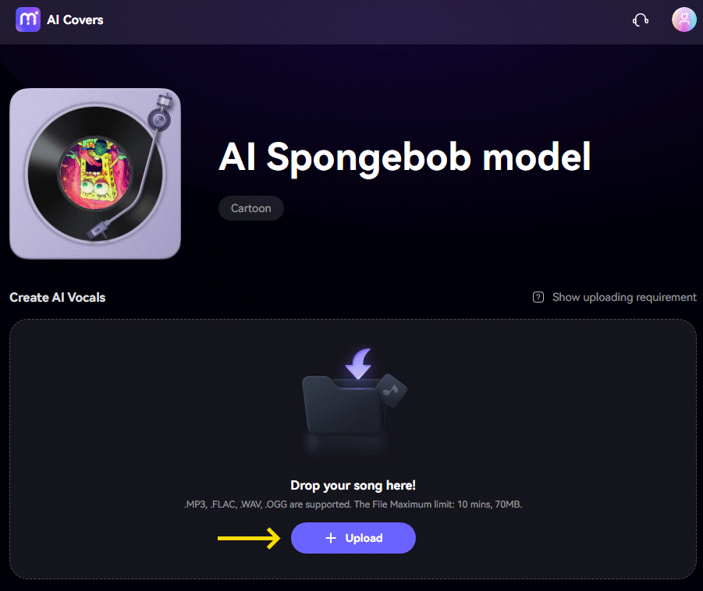This screenshot has width=703, height=591.
Task: Click "Drop your song here!" text
Action: tap(353, 485)
